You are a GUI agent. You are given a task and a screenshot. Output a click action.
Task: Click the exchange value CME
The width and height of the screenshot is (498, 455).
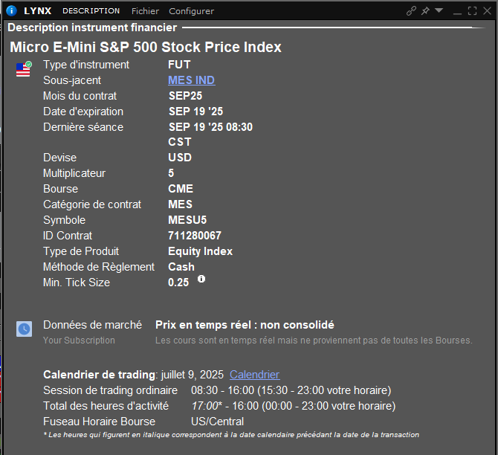(x=181, y=189)
